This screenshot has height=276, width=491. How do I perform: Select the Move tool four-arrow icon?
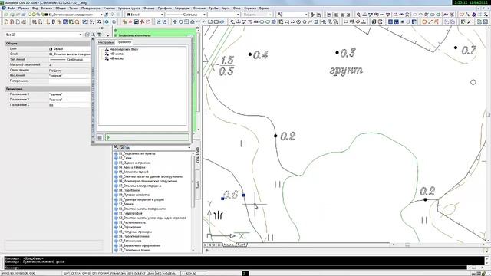(175, 21)
